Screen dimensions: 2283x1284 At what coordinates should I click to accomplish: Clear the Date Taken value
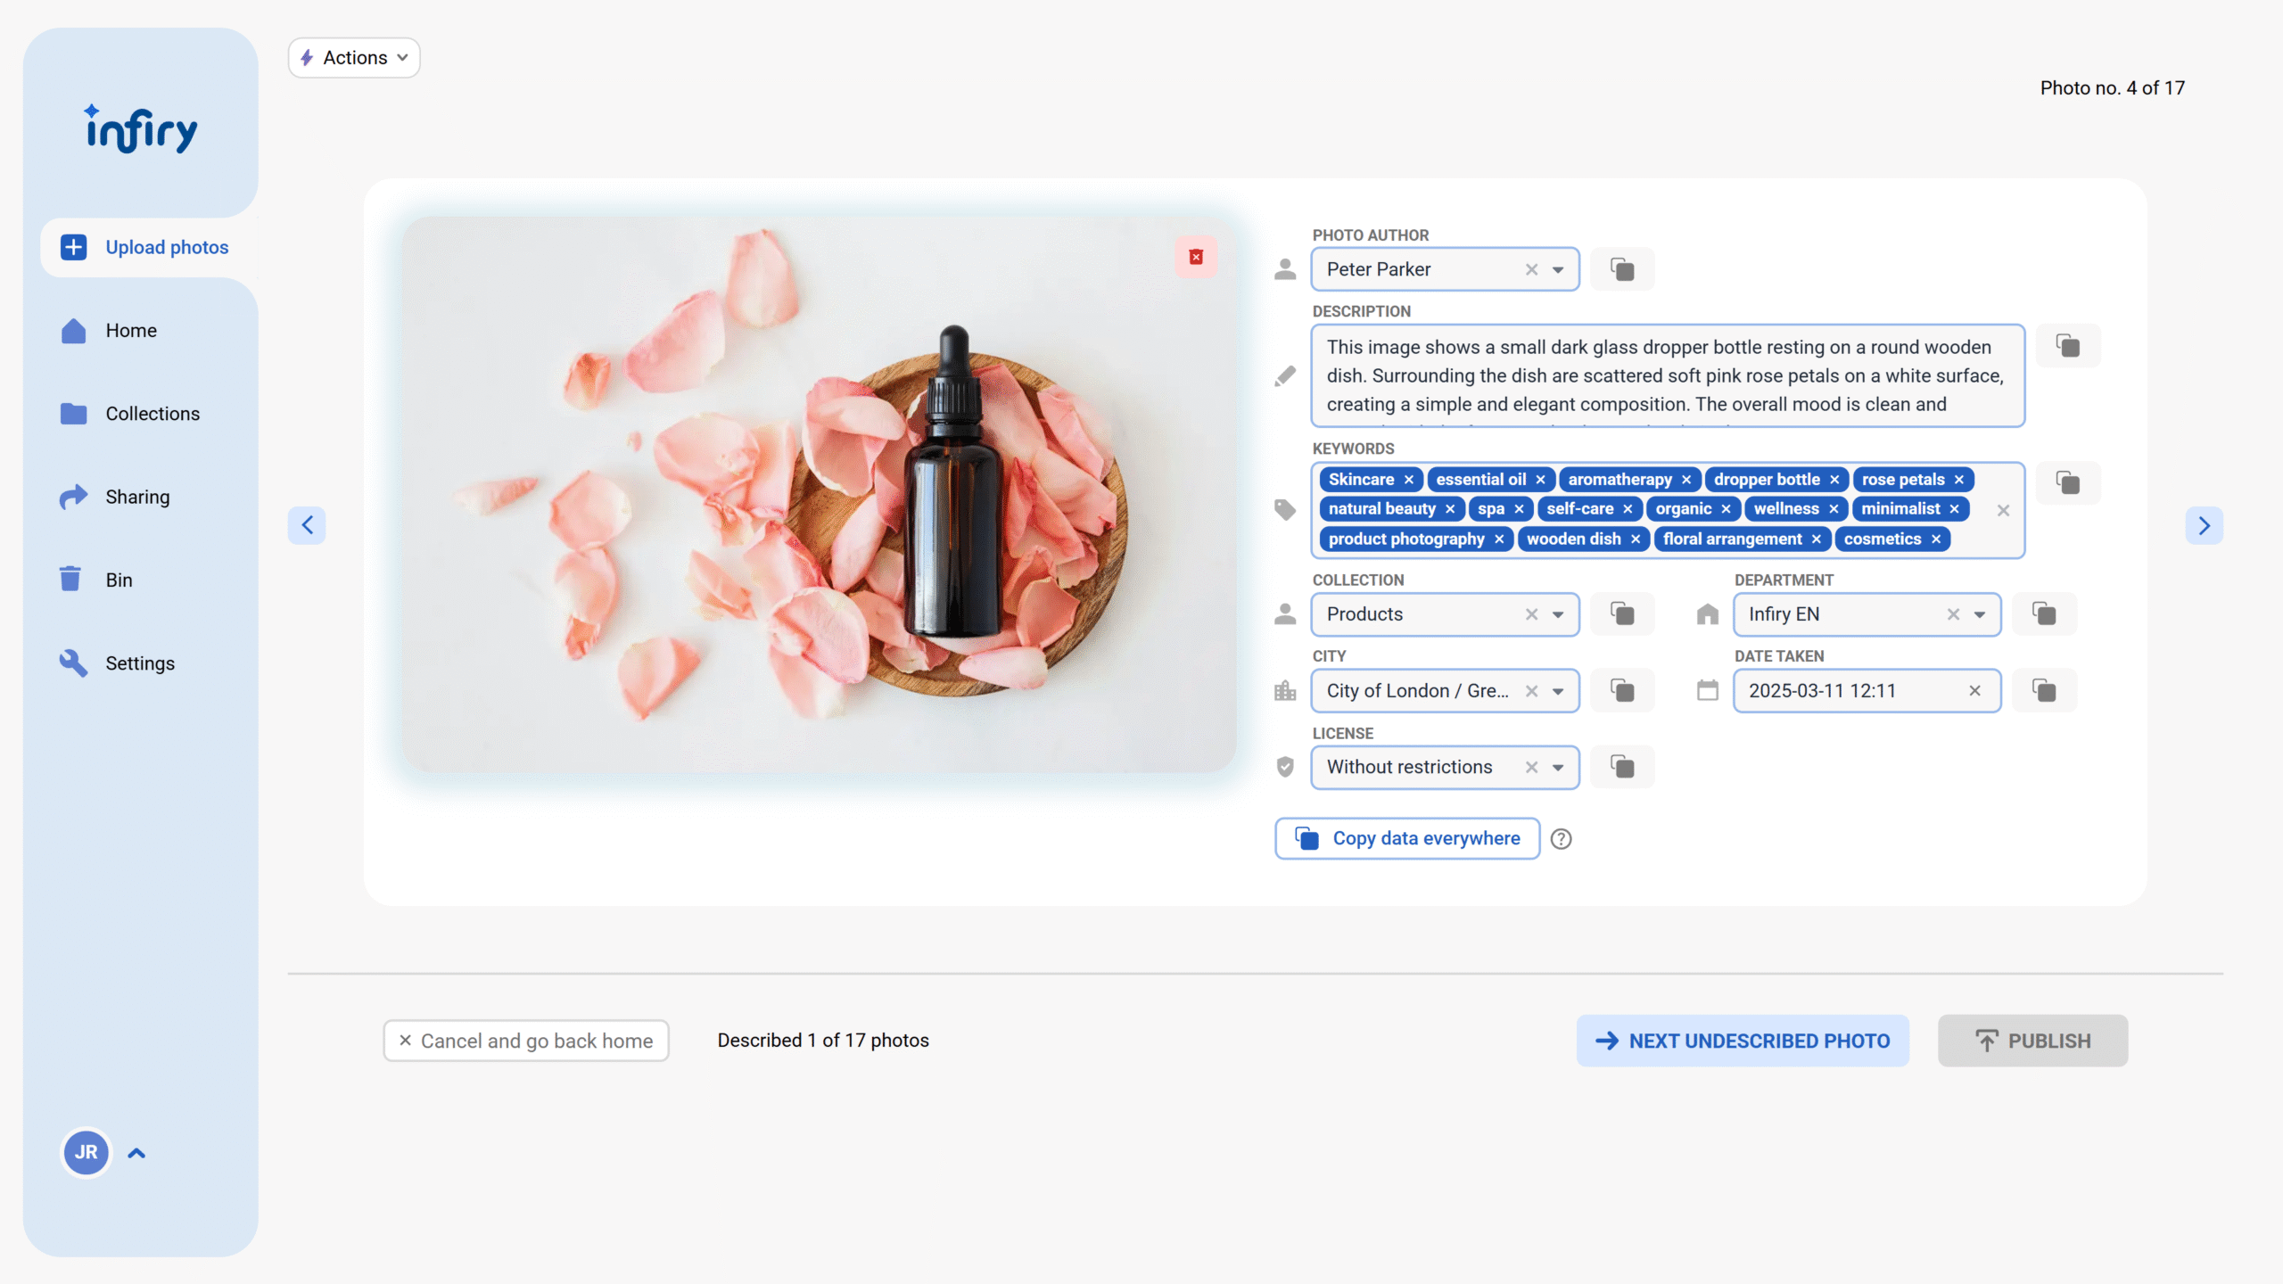coord(1974,691)
